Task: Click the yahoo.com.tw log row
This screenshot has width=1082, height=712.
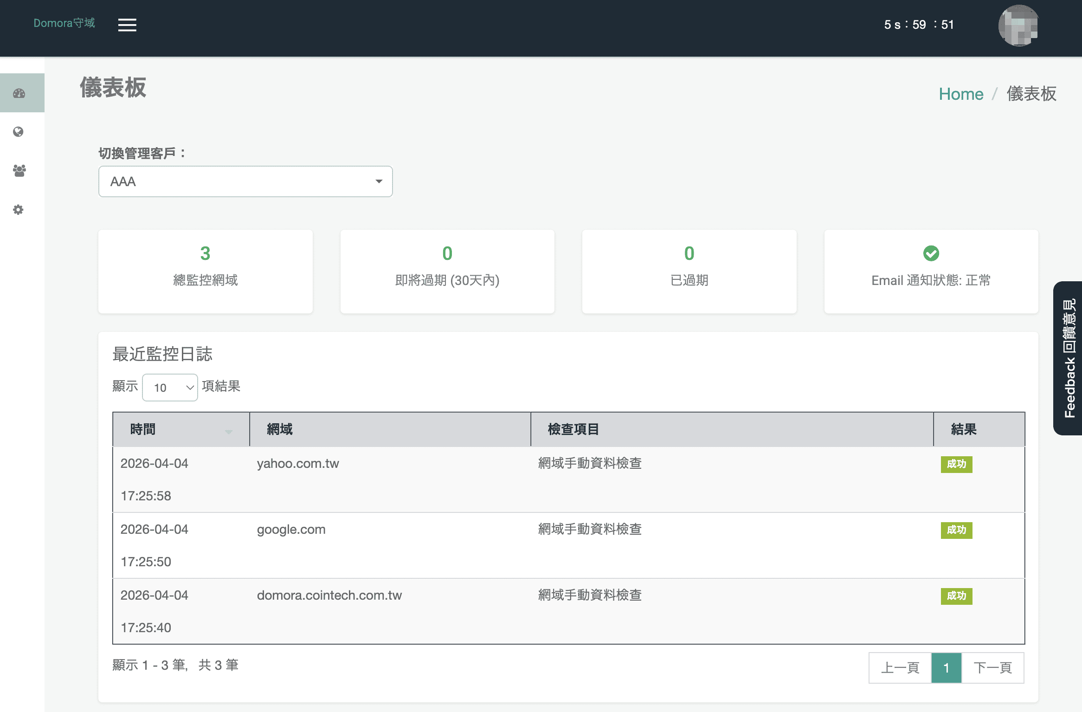Action: point(298,464)
